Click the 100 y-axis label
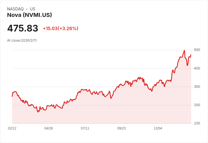This screenshot has width=208, height=143. click(197, 123)
